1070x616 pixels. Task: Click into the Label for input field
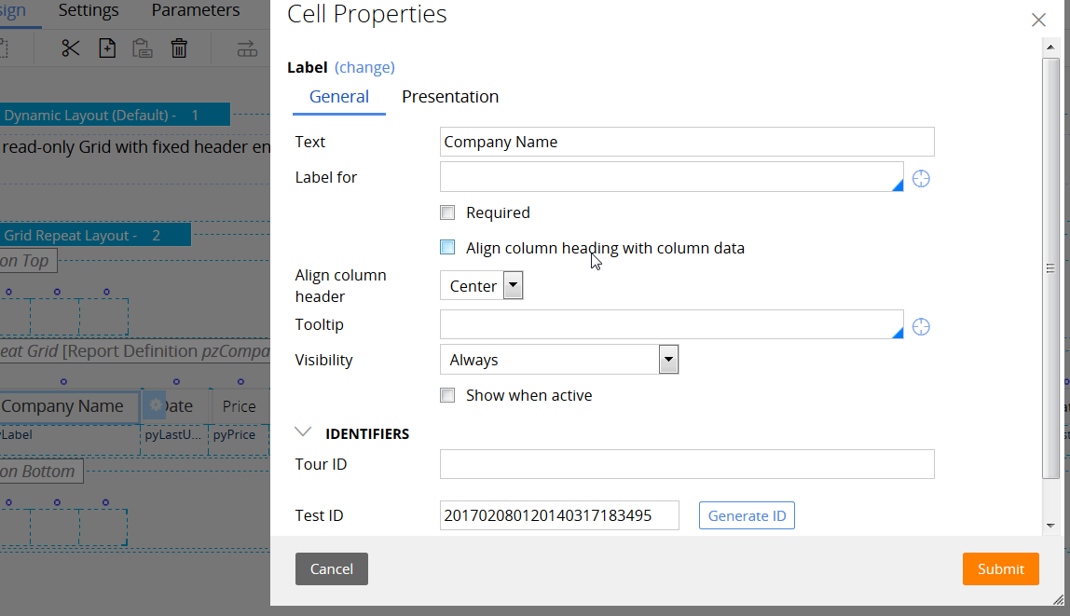tap(671, 177)
